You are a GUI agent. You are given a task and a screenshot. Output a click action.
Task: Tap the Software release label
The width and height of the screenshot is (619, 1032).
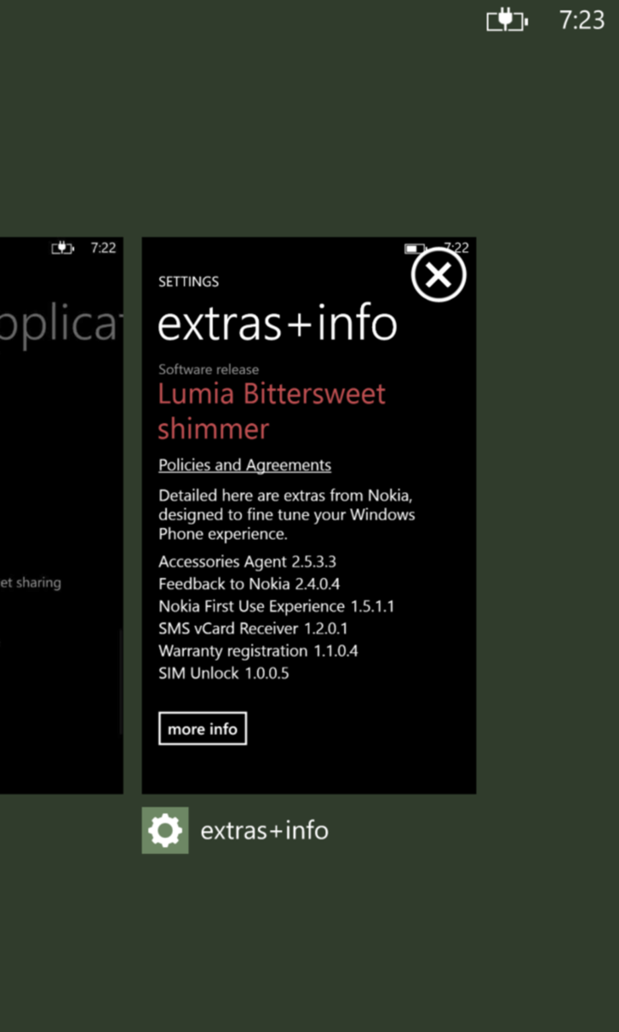pos(208,370)
